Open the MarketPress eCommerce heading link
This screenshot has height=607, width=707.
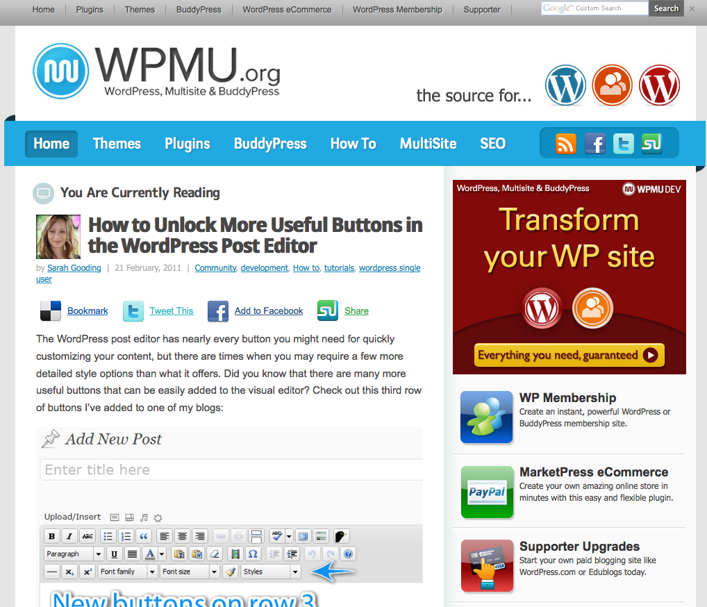pos(593,472)
